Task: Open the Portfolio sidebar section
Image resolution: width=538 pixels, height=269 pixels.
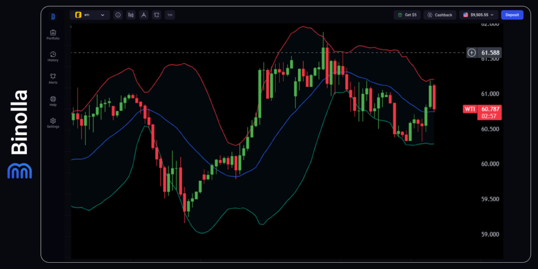Action: tap(53, 35)
